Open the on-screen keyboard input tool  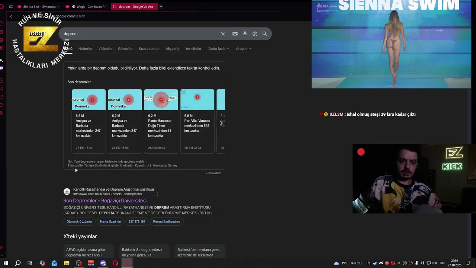235,34
